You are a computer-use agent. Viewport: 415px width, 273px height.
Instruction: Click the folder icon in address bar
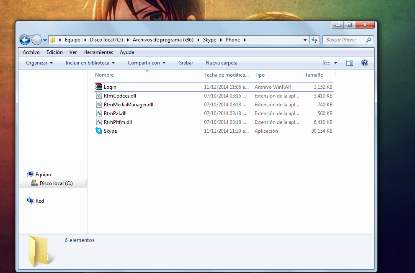(x=53, y=40)
